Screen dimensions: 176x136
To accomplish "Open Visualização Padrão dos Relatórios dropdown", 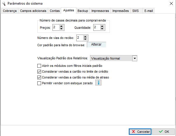I will tap(135, 58).
